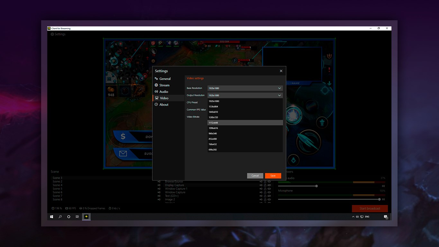Select 960x540 output resolution

[245, 133]
